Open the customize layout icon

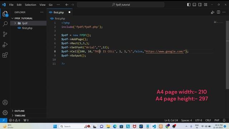coord(206,5)
